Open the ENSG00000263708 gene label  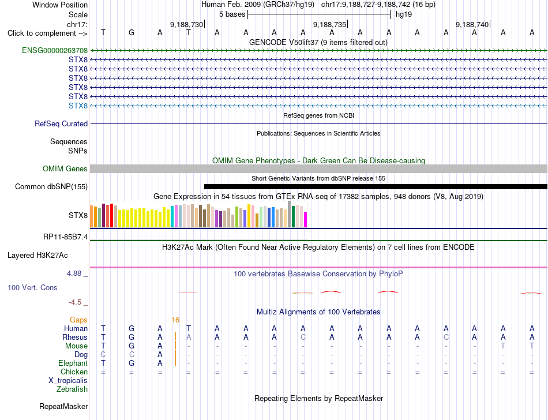tap(55, 50)
